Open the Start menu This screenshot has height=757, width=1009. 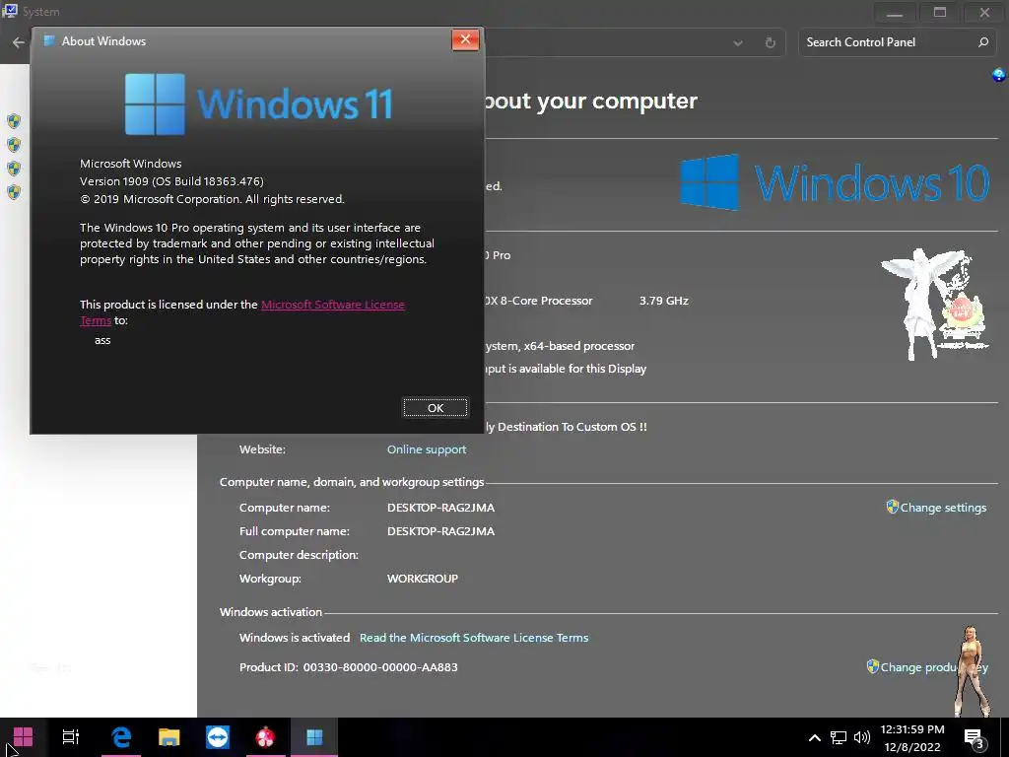[24, 737]
